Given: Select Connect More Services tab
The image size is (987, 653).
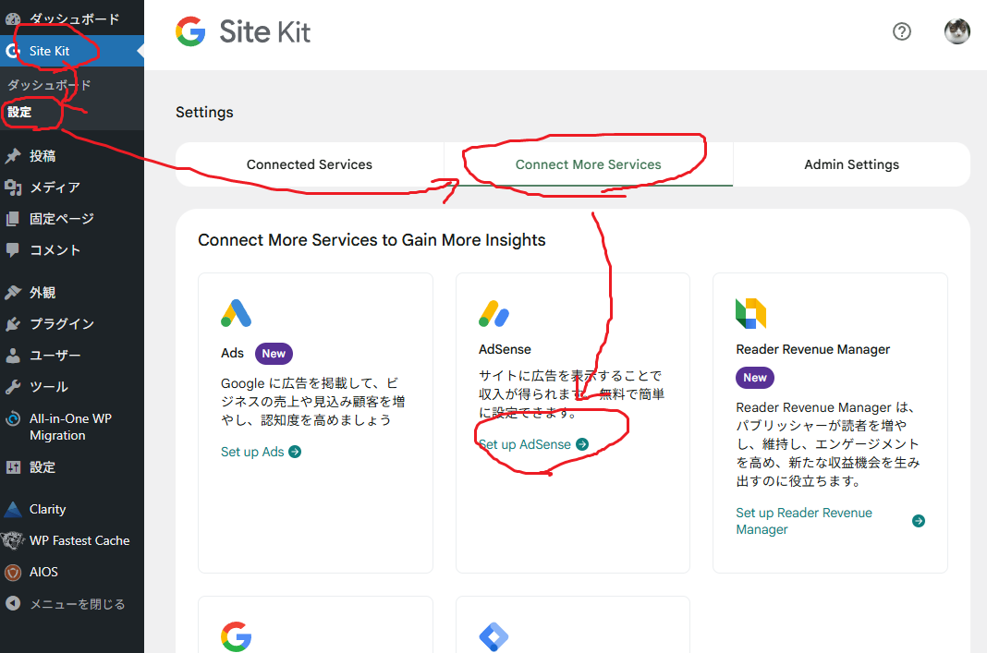Looking at the screenshot, I should click(x=589, y=164).
